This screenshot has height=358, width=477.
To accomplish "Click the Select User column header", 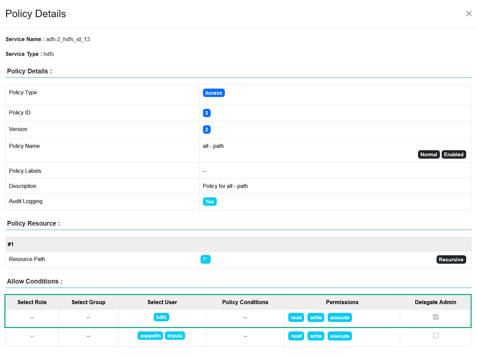I will (162, 302).
